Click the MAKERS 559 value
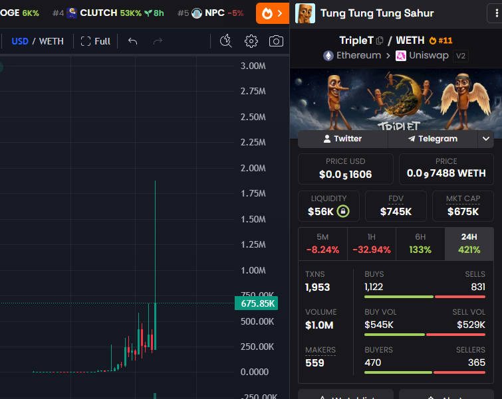 point(314,363)
